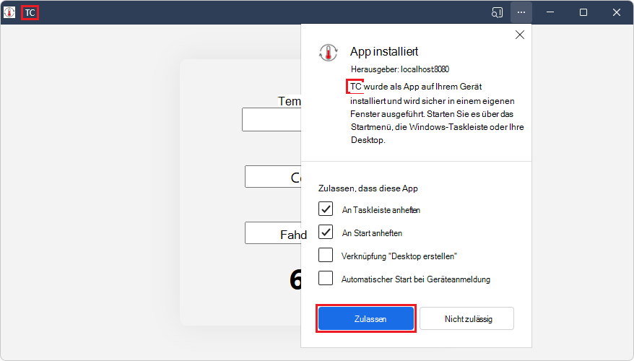
Task: Open the three-dots settings menu
Action: point(521,12)
